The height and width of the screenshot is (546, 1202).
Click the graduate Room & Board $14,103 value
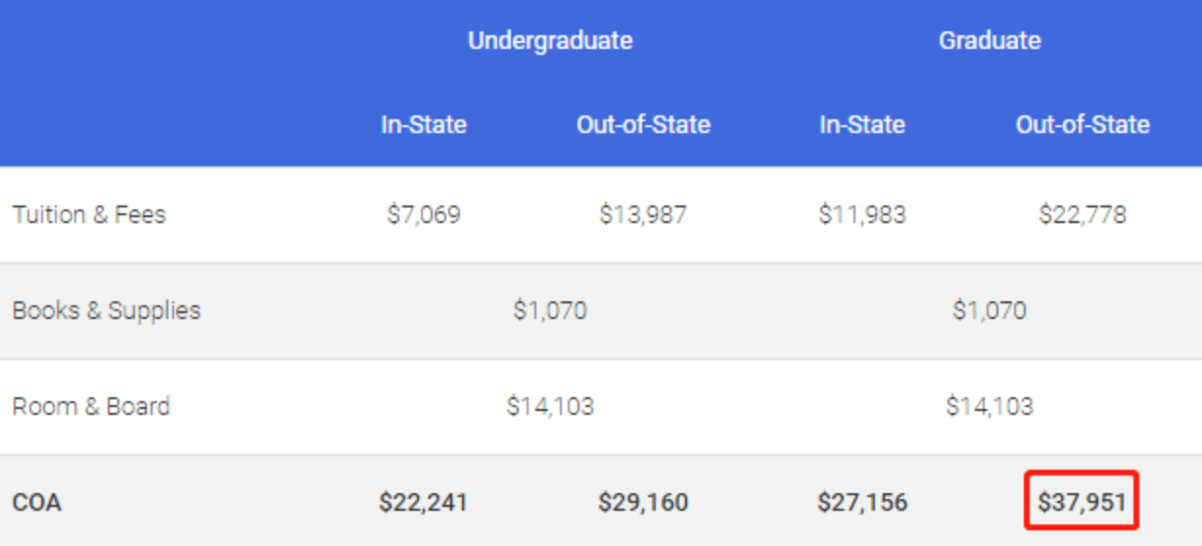990,406
